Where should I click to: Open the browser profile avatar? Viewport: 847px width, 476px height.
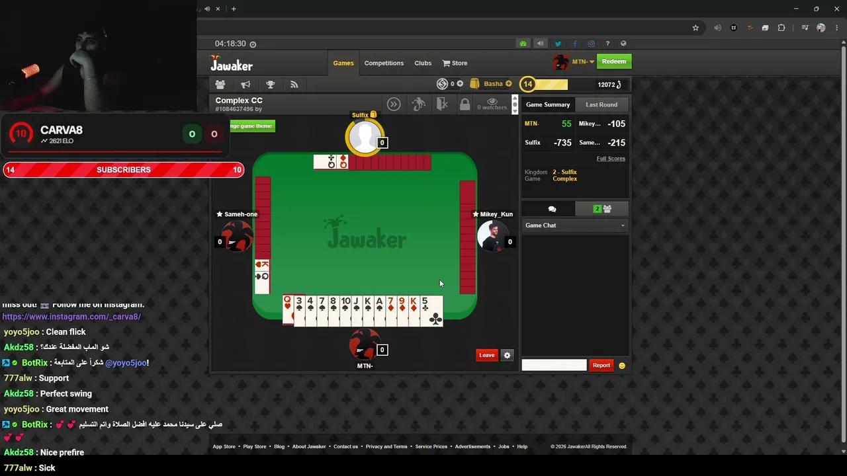821,28
